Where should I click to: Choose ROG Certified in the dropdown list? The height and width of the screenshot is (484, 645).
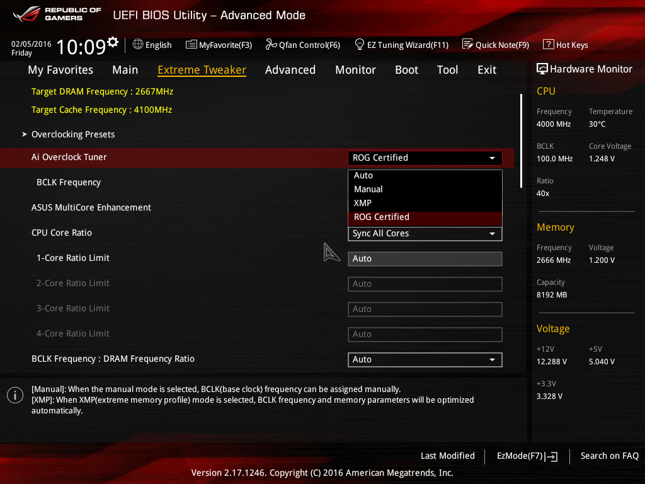pos(425,217)
